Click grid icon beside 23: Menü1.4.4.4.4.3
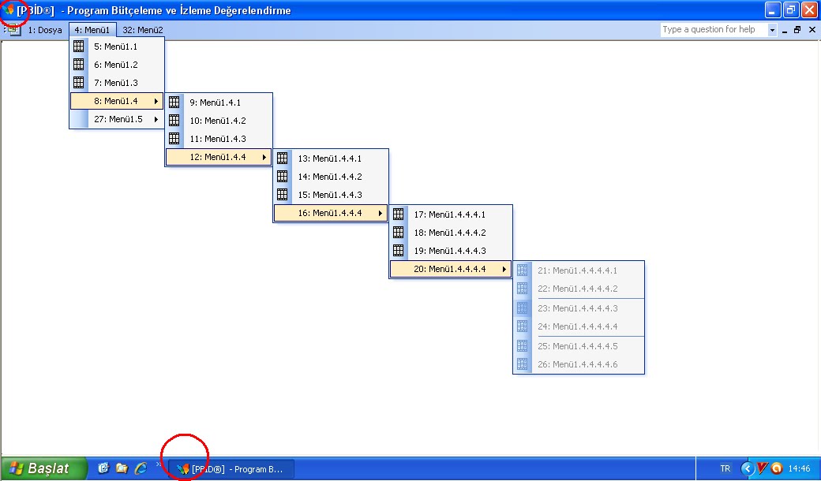Viewport: 821px width, 481px height. [x=522, y=308]
